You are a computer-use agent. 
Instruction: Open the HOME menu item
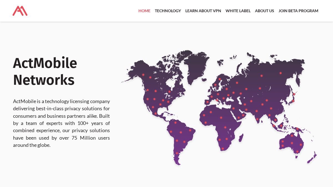144,11
